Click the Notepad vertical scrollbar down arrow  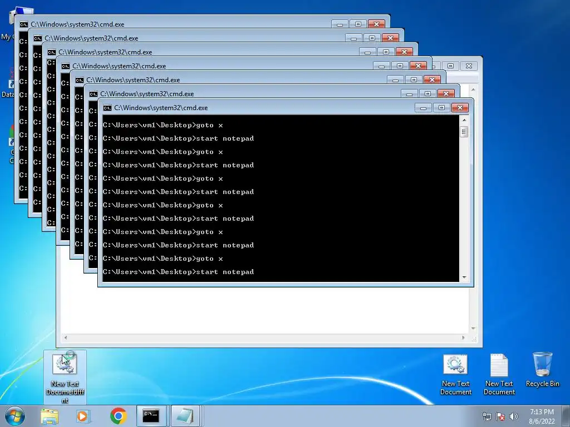(x=473, y=329)
